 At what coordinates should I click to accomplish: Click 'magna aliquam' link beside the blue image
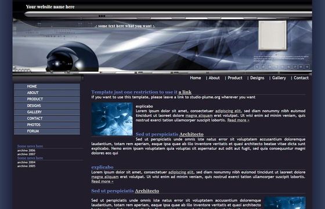pyautogui.click(x=199, y=116)
